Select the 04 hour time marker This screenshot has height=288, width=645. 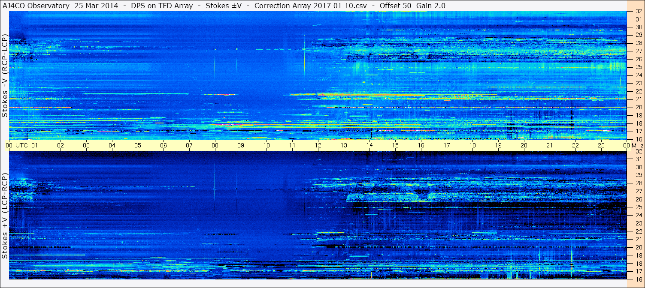coord(112,145)
